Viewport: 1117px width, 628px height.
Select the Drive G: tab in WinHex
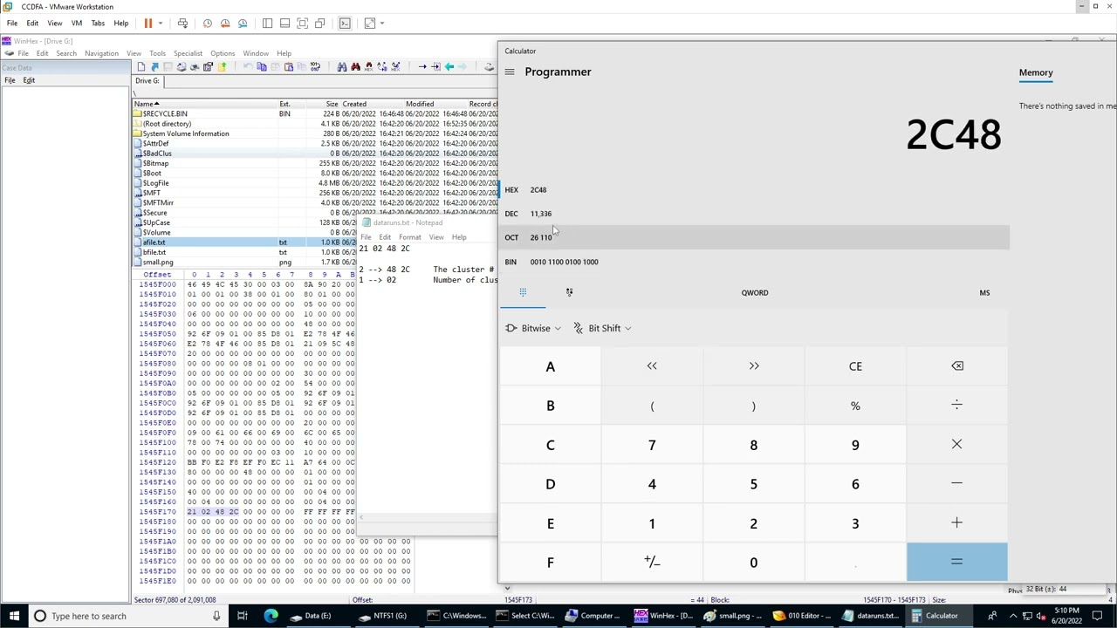pos(147,81)
